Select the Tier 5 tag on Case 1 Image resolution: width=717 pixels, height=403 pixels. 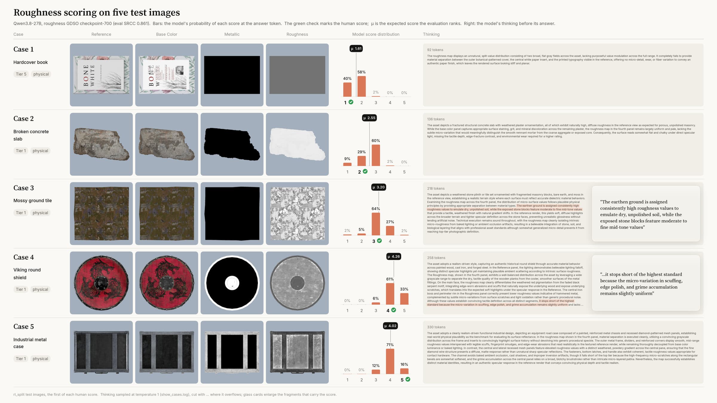tap(21, 74)
